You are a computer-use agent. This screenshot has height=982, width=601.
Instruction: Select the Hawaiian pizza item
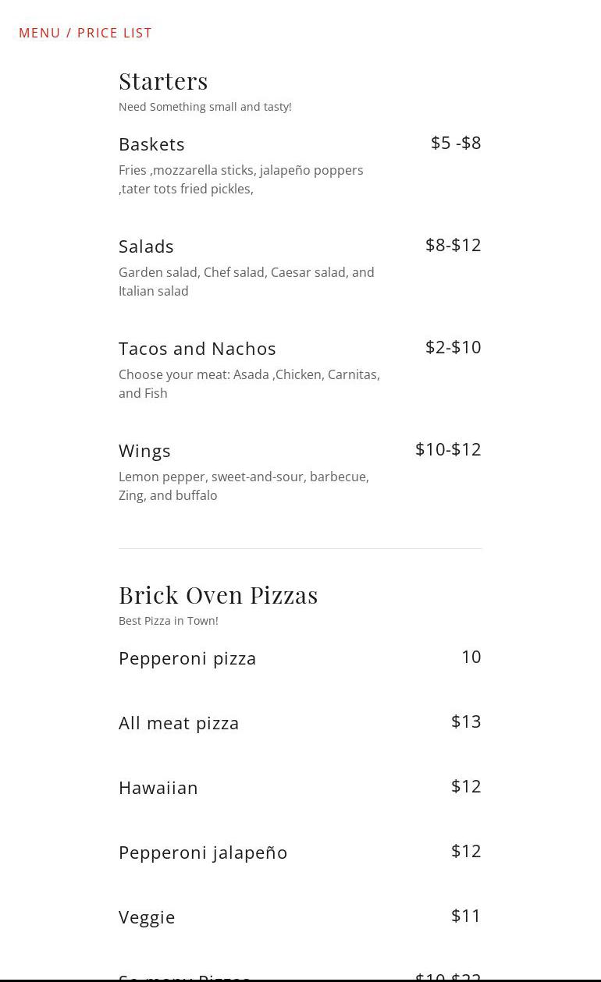pyautogui.click(x=158, y=788)
